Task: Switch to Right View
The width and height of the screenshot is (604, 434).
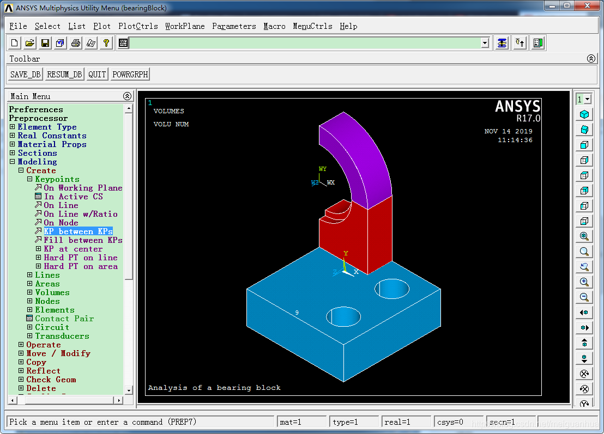Action: (584, 160)
